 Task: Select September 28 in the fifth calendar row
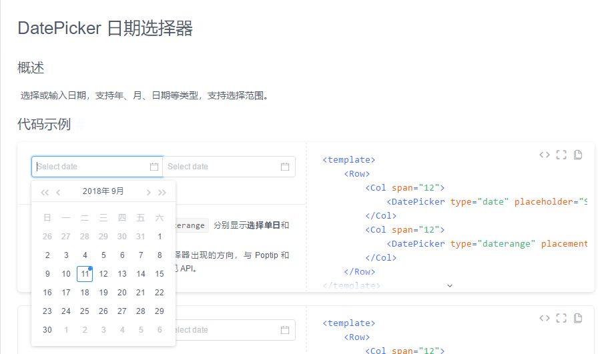point(141,311)
